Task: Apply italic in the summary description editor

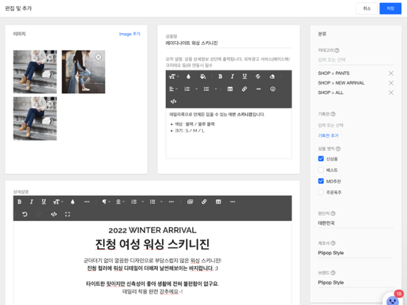Action: click(232, 76)
